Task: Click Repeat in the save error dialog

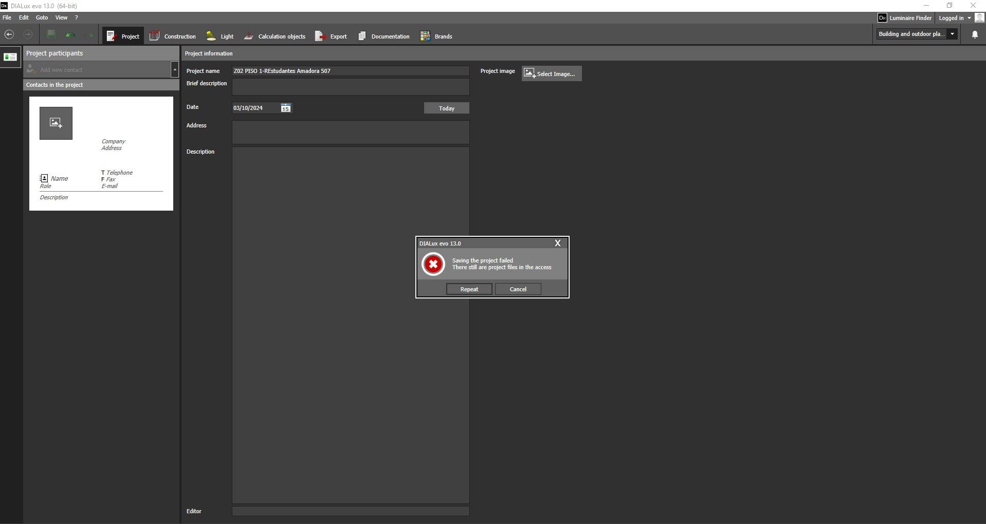Action: point(469,289)
